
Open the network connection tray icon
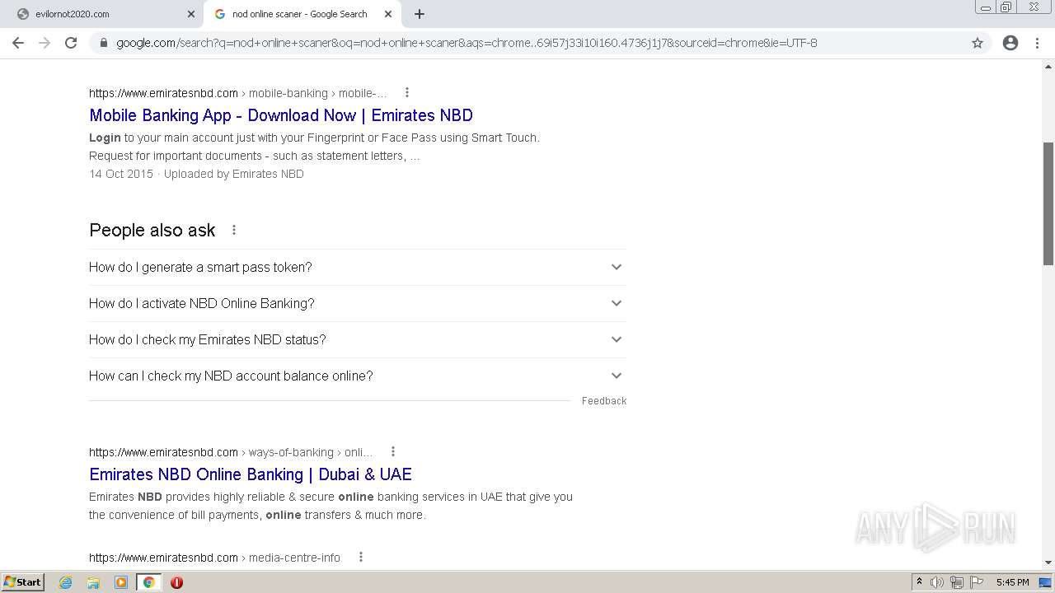click(957, 582)
